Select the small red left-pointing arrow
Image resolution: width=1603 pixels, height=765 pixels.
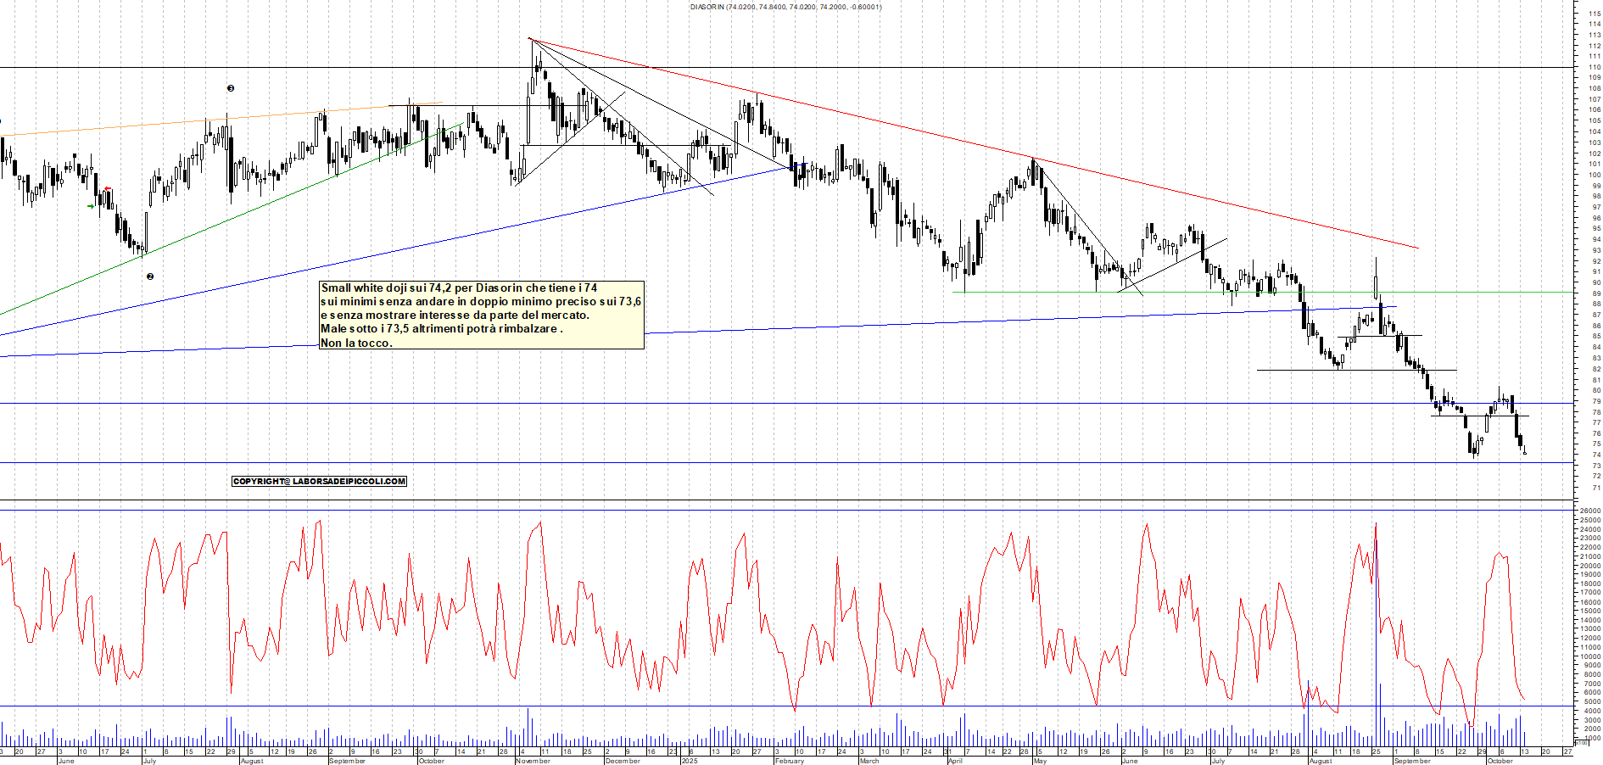[108, 189]
